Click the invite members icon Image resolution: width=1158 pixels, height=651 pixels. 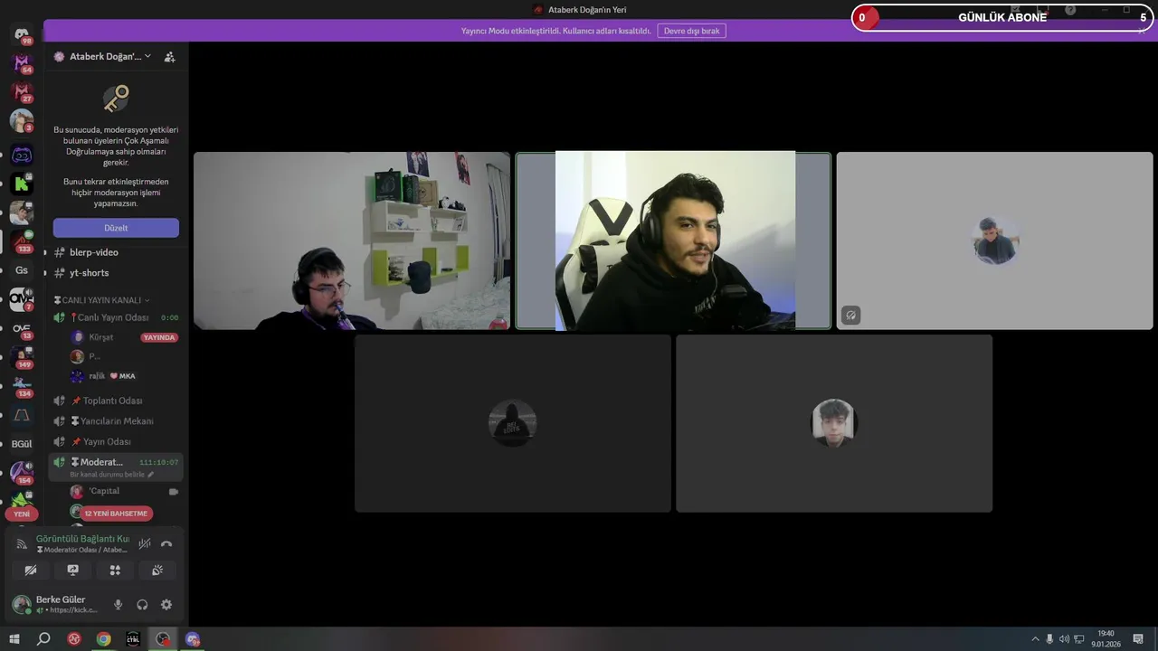[x=169, y=56]
